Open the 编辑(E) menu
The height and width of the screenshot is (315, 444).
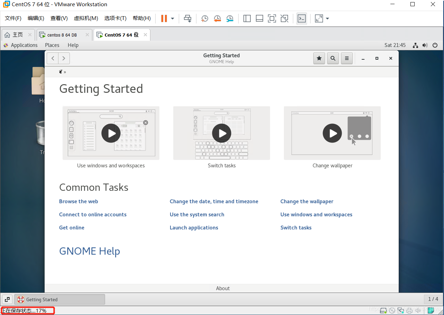coord(36,18)
